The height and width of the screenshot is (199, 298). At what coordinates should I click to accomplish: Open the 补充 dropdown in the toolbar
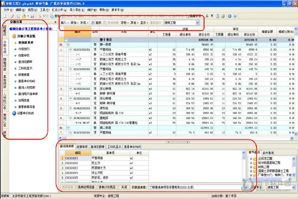(84, 23)
